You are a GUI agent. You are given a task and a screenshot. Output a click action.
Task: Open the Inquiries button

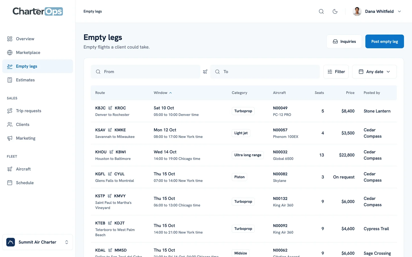[344, 41]
